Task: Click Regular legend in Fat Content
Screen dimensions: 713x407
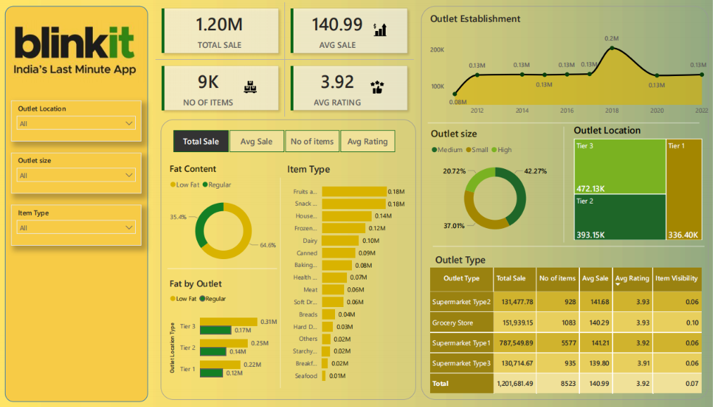Action: tap(217, 184)
